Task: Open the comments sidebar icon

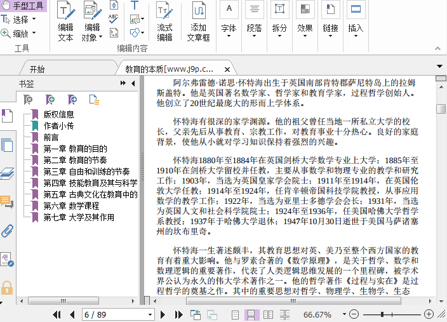Action: point(7,202)
